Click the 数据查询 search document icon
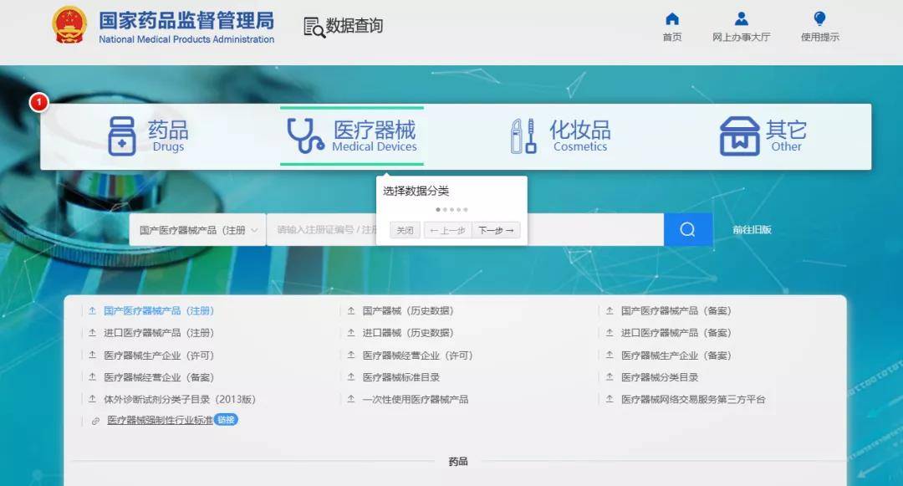Viewport: 903px width, 486px height. pos(314,27)
